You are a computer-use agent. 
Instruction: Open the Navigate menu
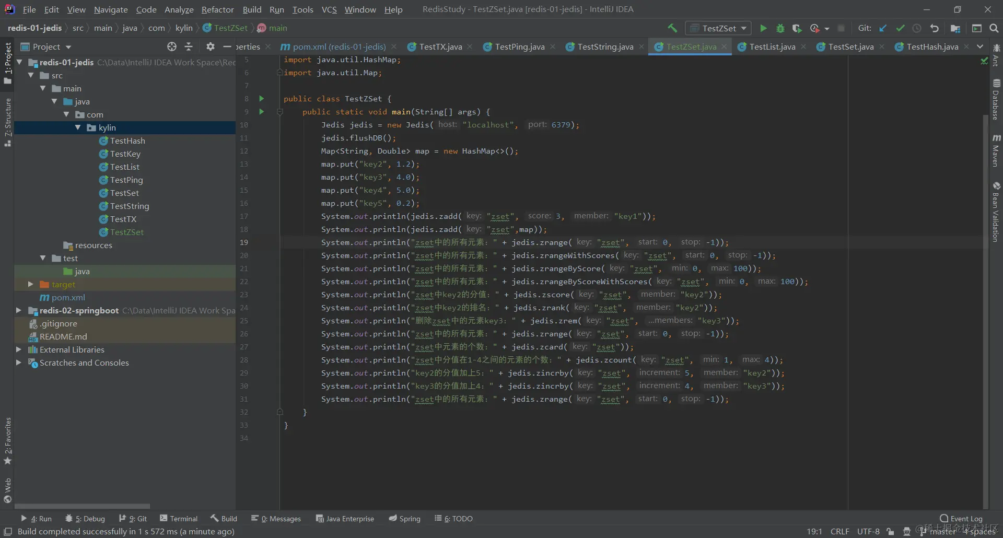111,9
